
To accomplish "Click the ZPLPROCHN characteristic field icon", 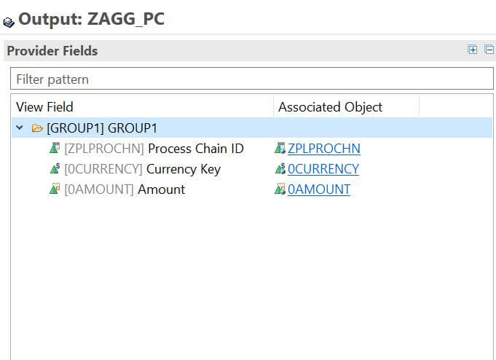I will (55, 148).
